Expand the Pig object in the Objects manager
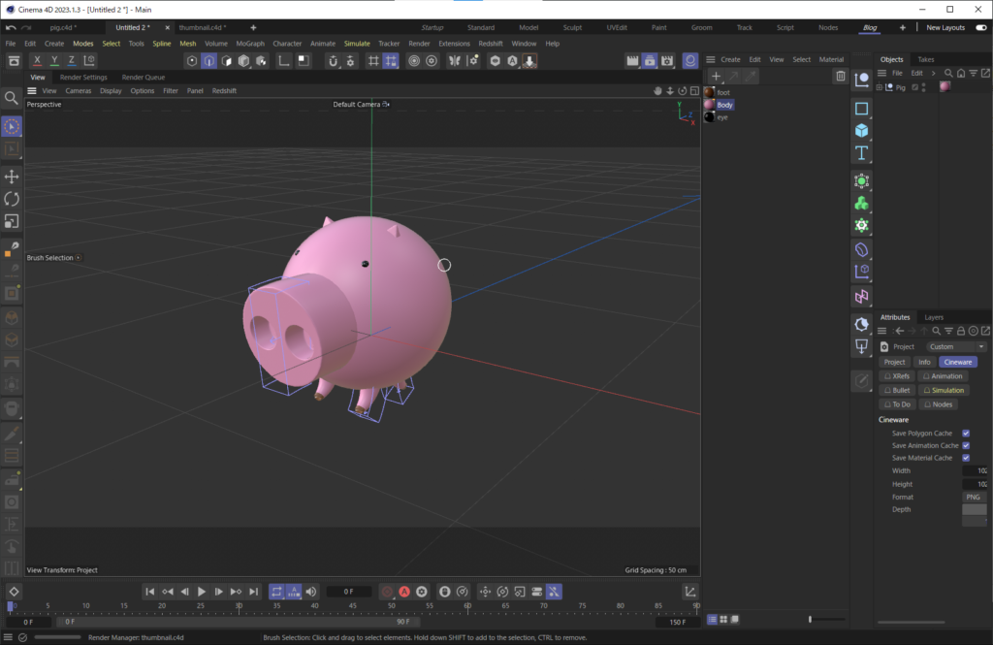The image size is (993, 645). (880, 87)
